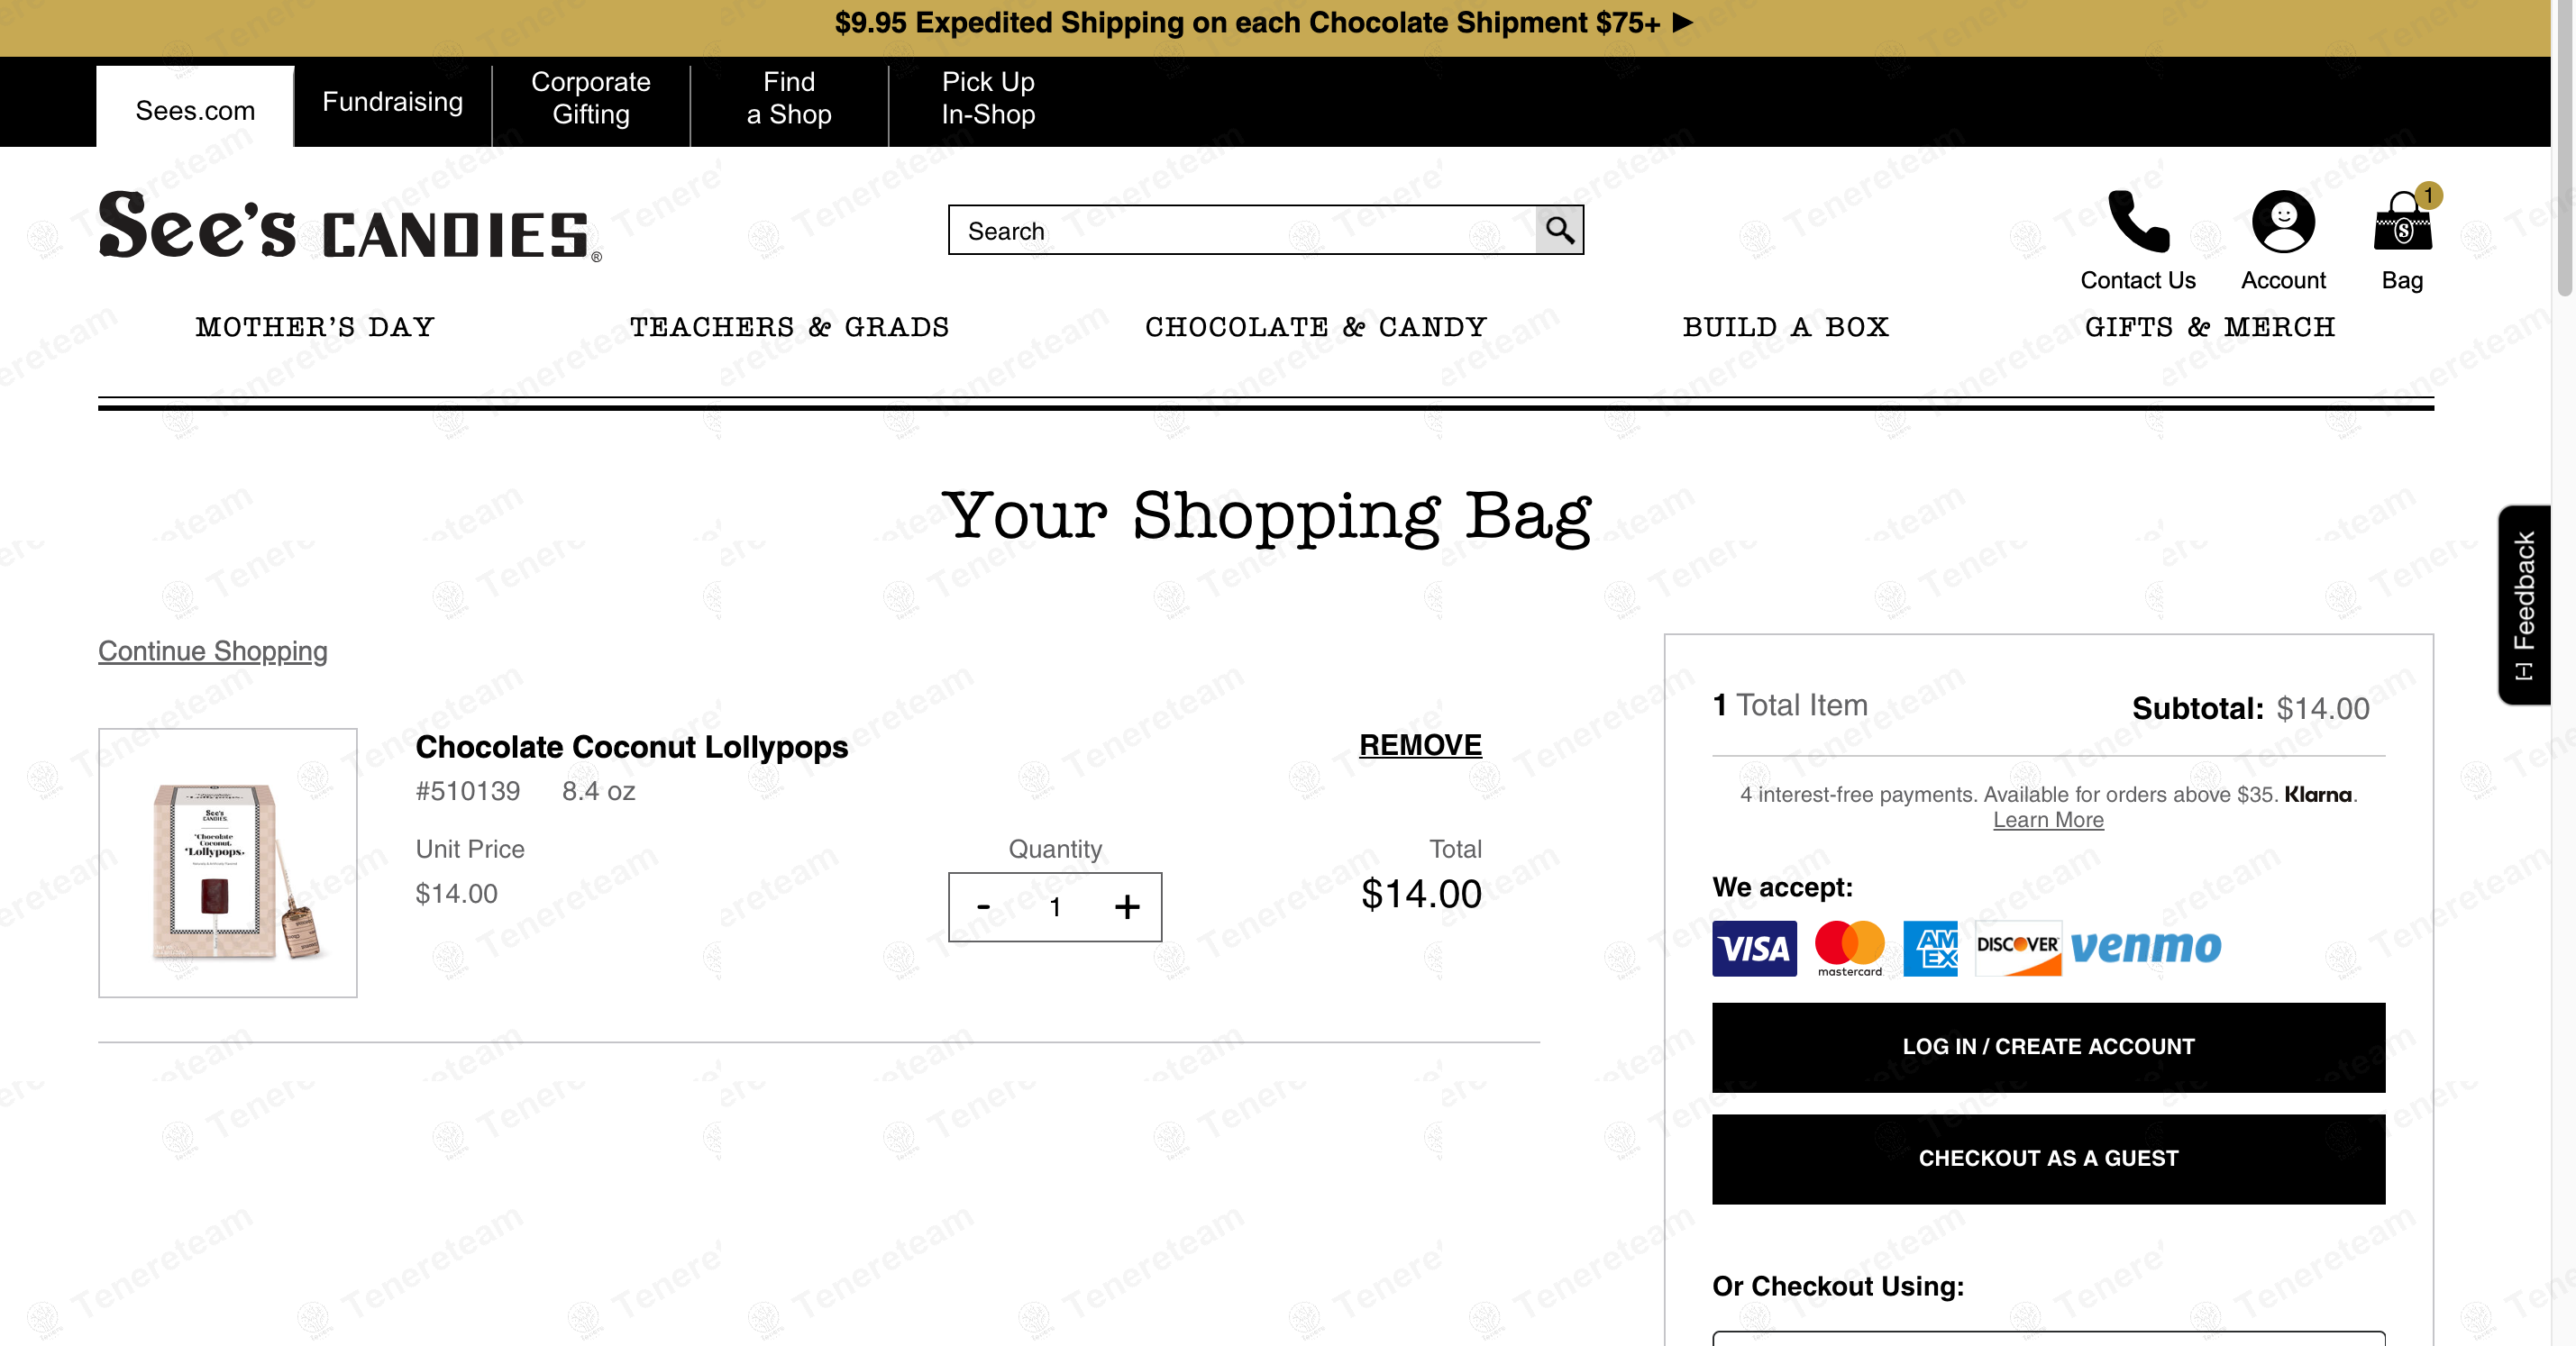
Task: Click the See's Candies logo
Action: tap(349, 228)
